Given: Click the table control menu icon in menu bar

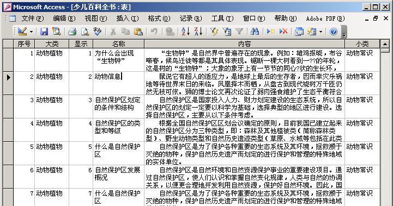Looking at the screenshot, I should pos(13,18).
